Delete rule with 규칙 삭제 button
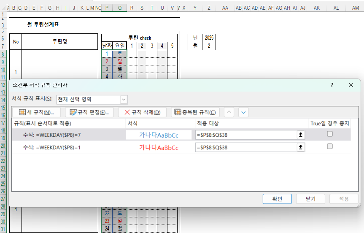 pyautogui.click(x=142, y=112)
